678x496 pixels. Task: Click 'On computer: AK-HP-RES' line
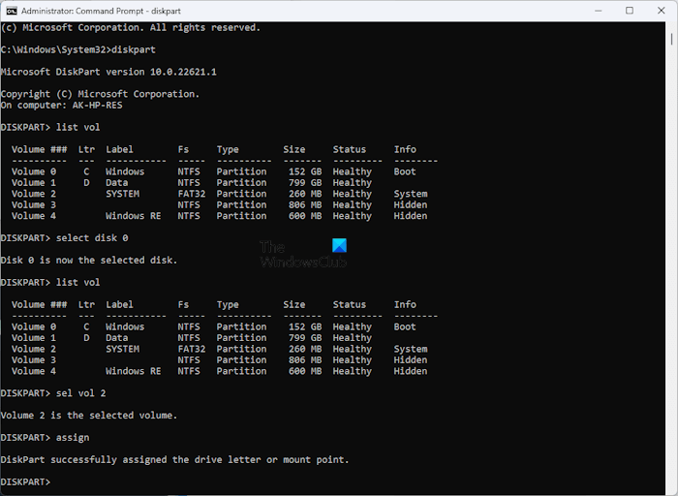point(62,105)
